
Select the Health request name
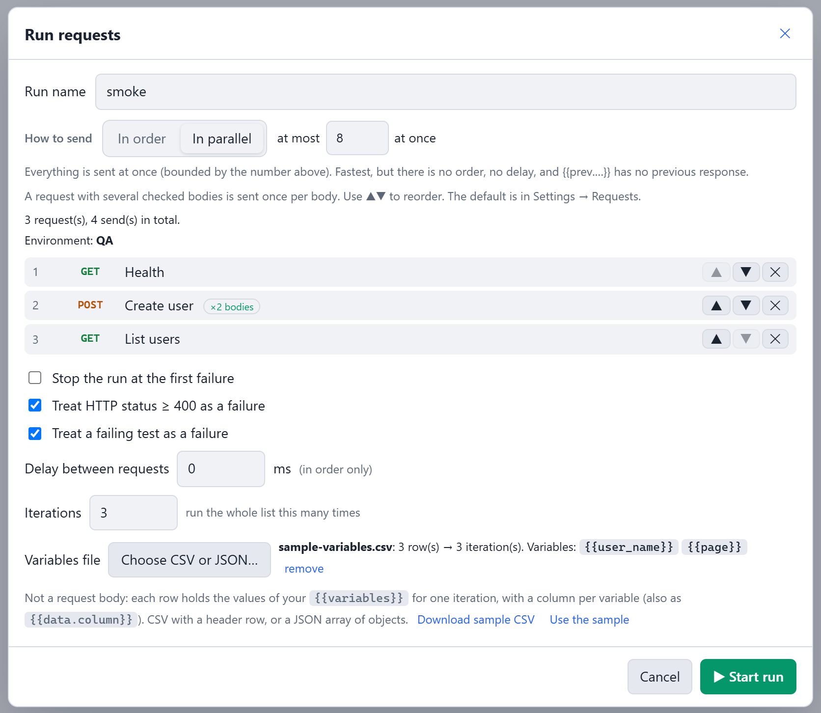pyautogui.click(x=144, y=272)
